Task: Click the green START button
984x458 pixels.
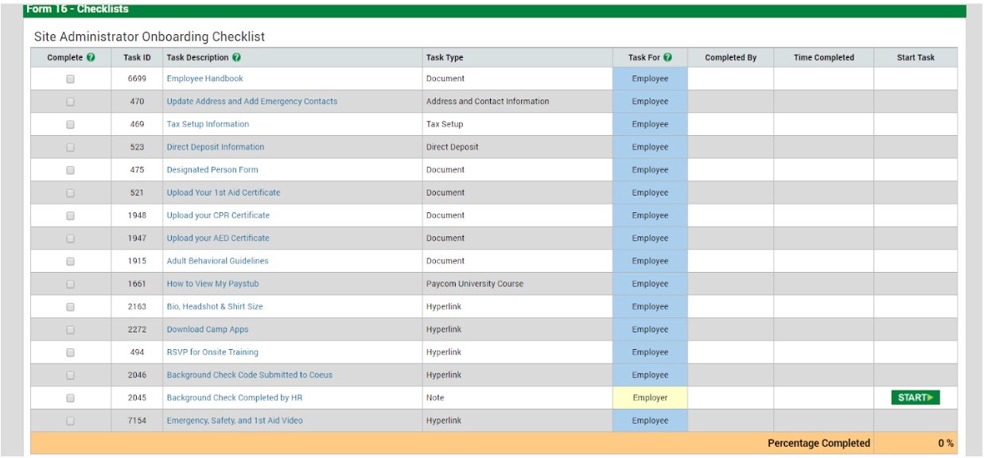Action: click(x=915, y=398)
